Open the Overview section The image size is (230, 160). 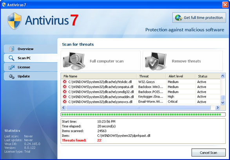tap(31, 49)
